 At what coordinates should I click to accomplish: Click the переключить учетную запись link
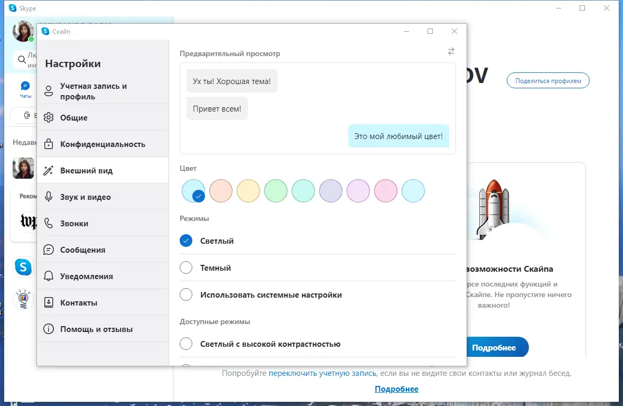[322, 373]
